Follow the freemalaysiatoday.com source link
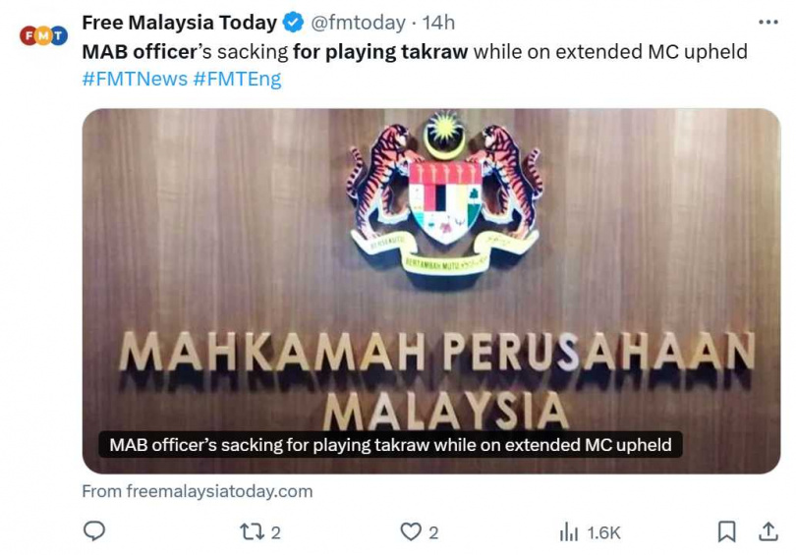 198,491
